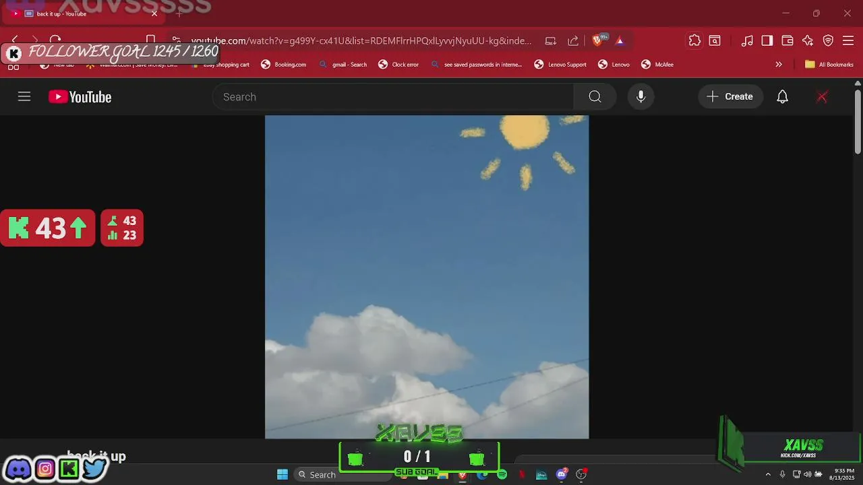Viewport: 863px width, 485px height.
Task: Open the 'gmail - Search' bookmark
Action: coord(343,65)
